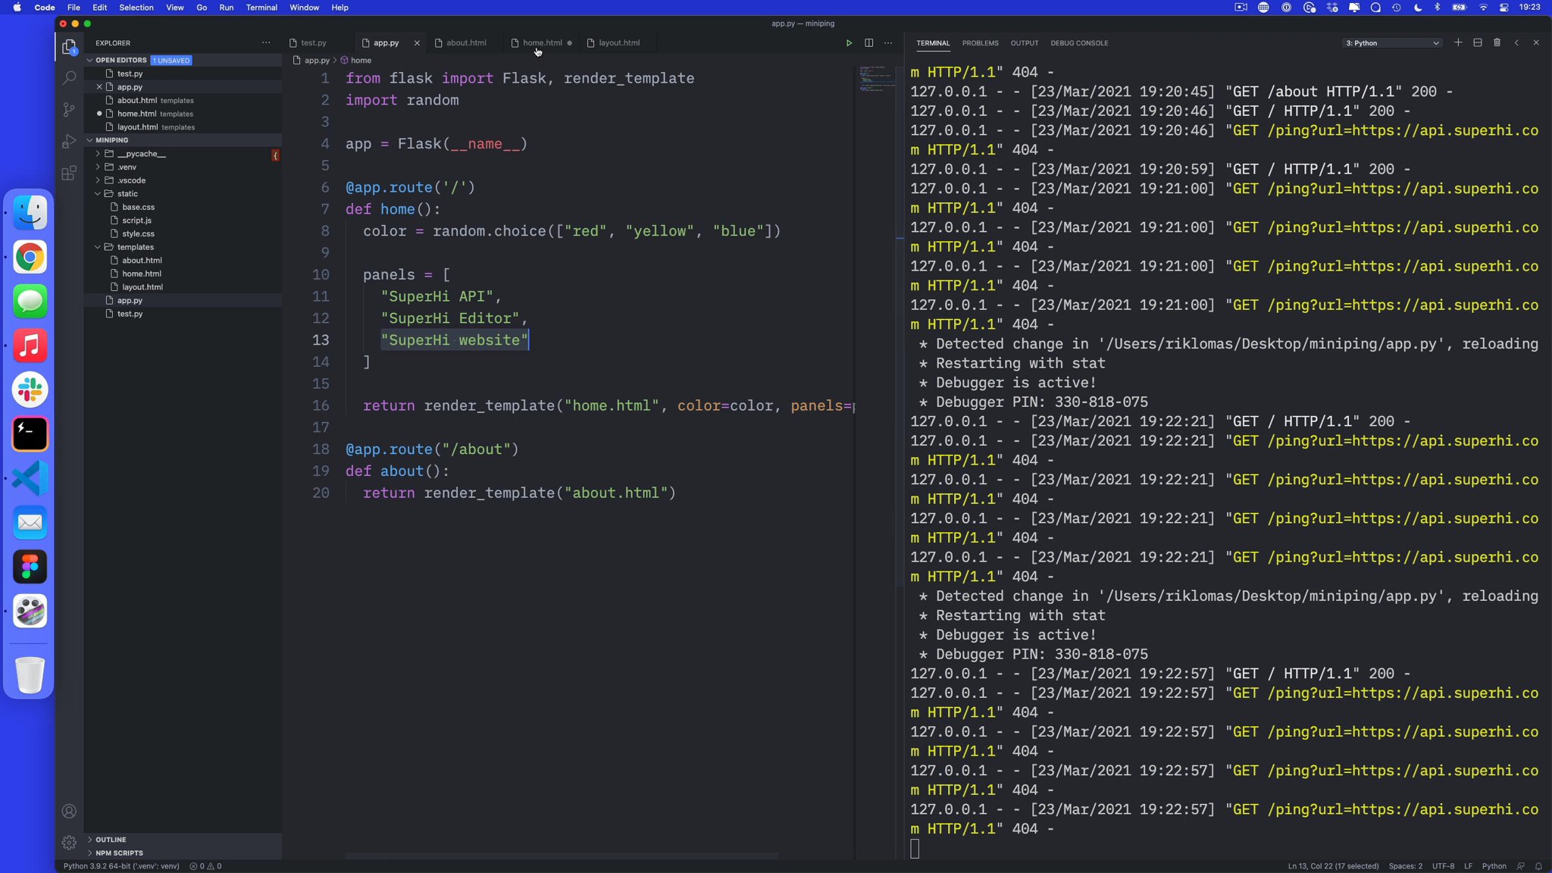Switch to the home.html editor tab
The image size is (1552, 873).
pos(542,43)
